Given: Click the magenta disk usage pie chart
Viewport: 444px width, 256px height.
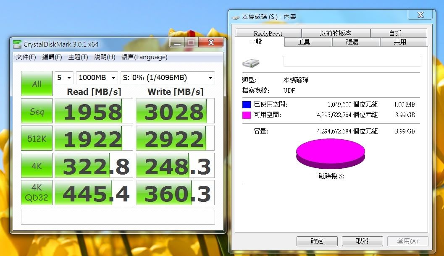Looking at the screenshot, I should (x=331, y=154).
